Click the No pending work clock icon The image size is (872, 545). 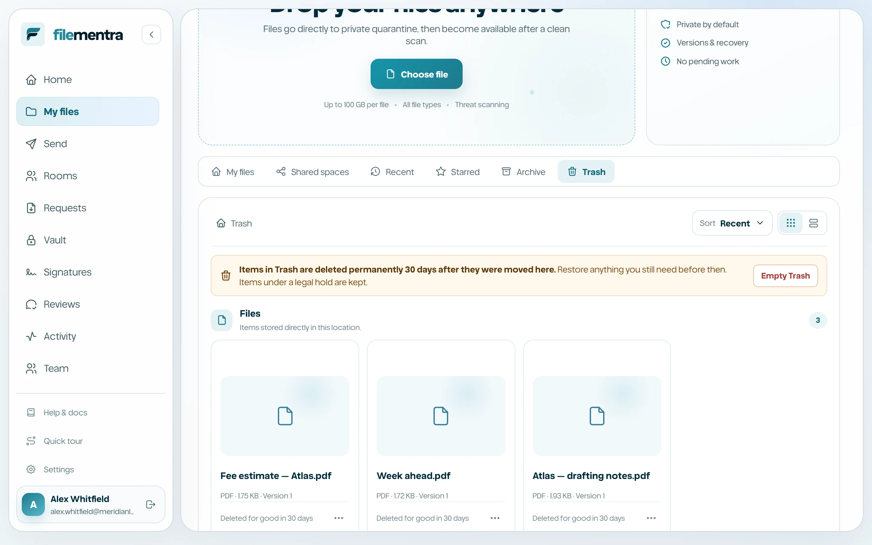tap(666, 61)
